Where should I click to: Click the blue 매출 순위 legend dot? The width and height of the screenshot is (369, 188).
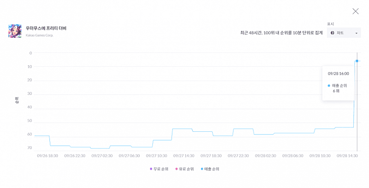pyautogui.click(x=202, y=169)
